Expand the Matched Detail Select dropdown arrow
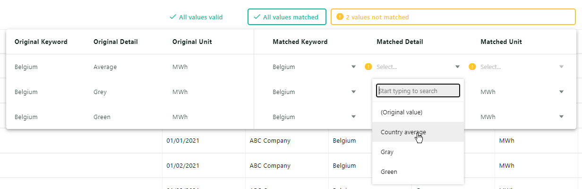This screenshot has height=189, width=582. point(457,67)
